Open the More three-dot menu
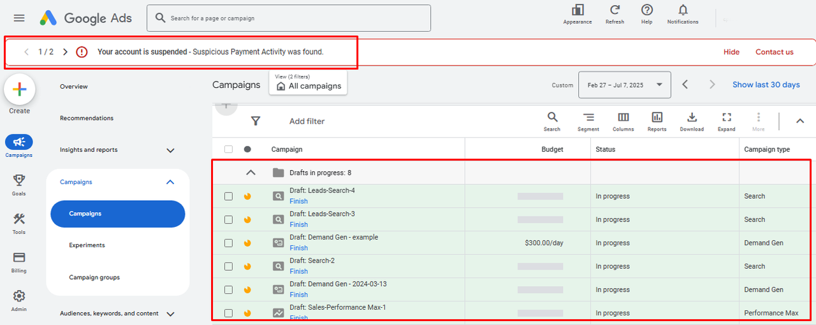 coord(758,117)
